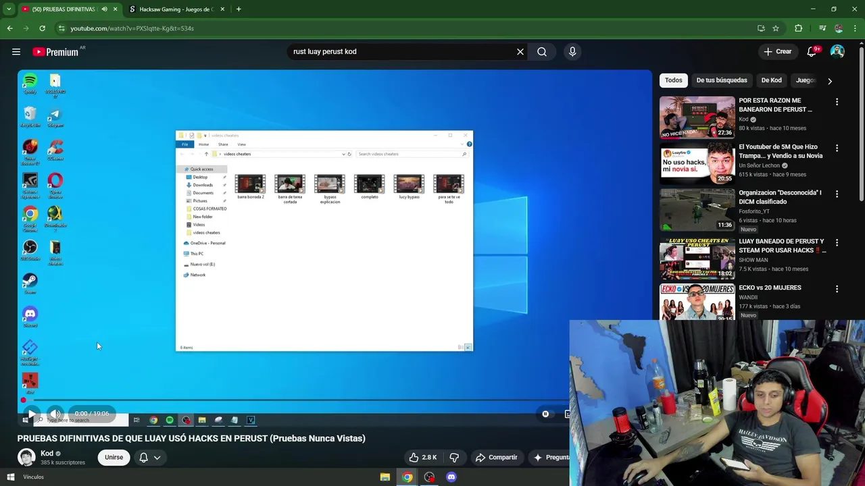Go to YouTube Premium home logo
Viewport: 865px width, 486px height.
55,52
